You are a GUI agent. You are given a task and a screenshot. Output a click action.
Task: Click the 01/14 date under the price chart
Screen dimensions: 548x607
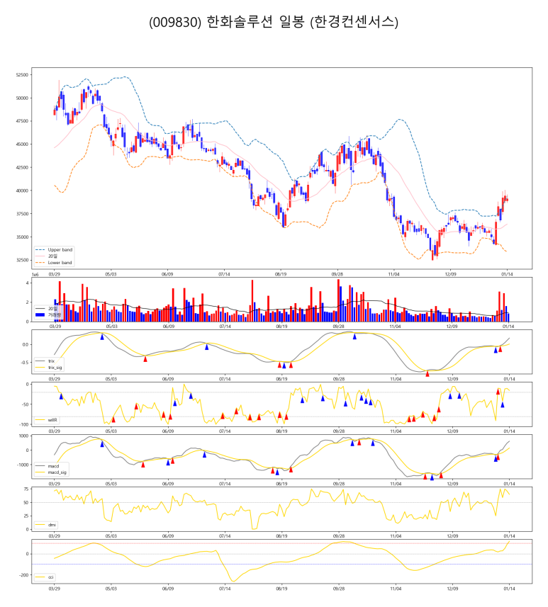pyautogui.click(x=507, y=274)
